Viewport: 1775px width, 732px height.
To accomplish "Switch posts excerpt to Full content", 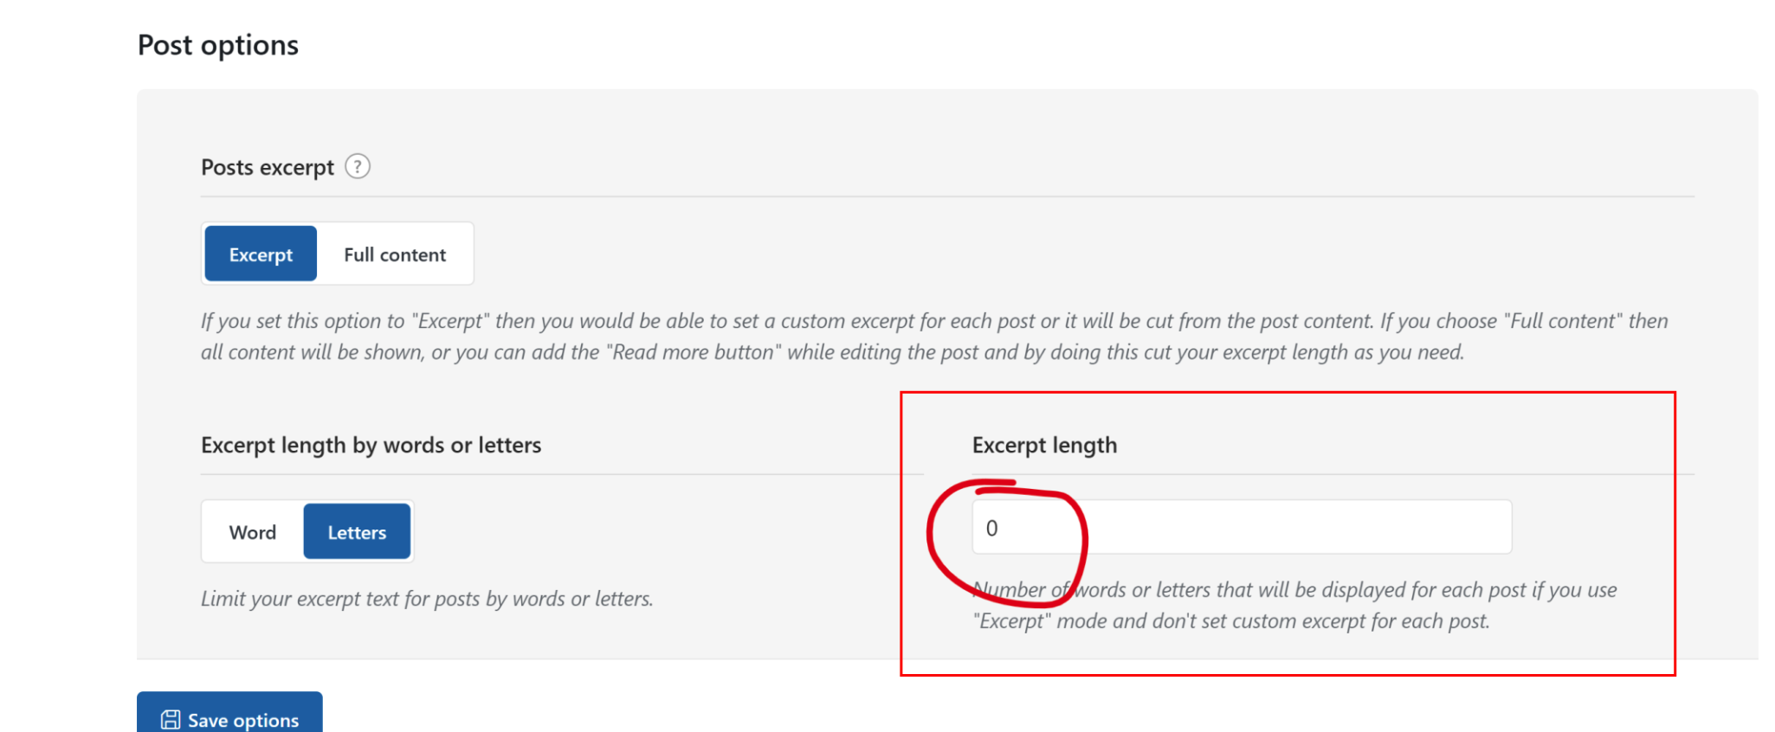I will coord(395,254).
